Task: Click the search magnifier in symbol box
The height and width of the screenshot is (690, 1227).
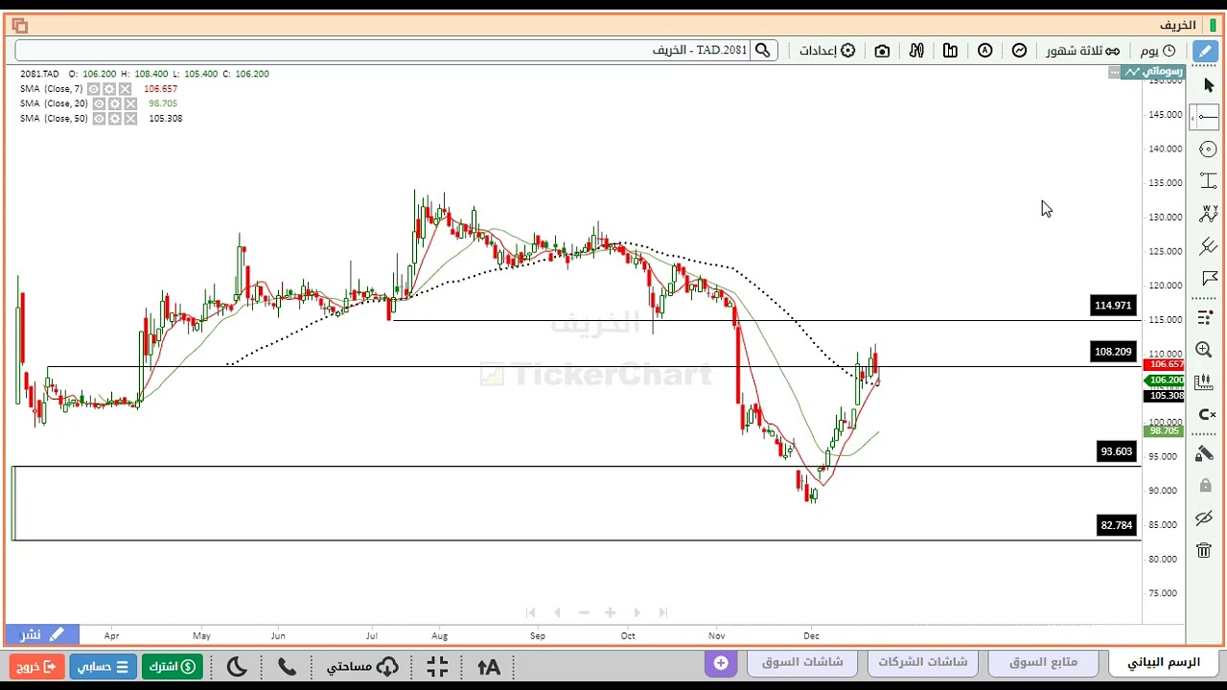Action: tap(763, 50)
